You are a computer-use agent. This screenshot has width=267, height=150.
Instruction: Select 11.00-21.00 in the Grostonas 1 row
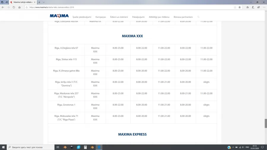164,105
